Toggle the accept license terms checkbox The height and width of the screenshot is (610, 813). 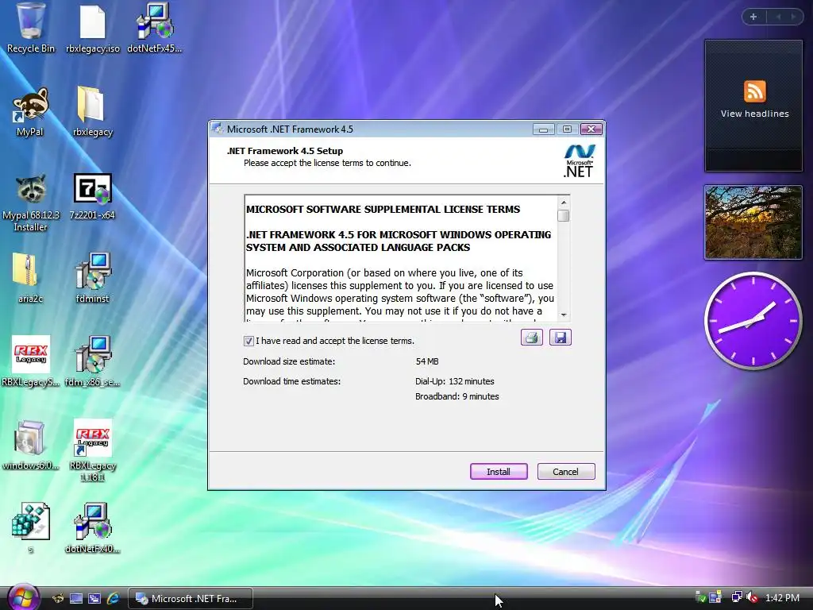click(x=249, y=341)
